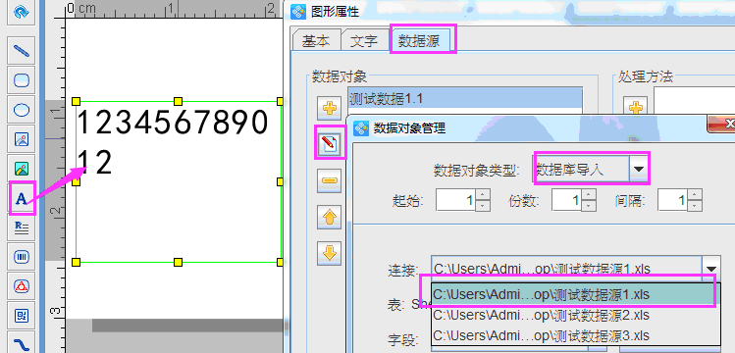The width and height of the screenshot is (735, 353).
Task: Increase the 间隔 value with the up stepper
Action: tap(695, 195)
